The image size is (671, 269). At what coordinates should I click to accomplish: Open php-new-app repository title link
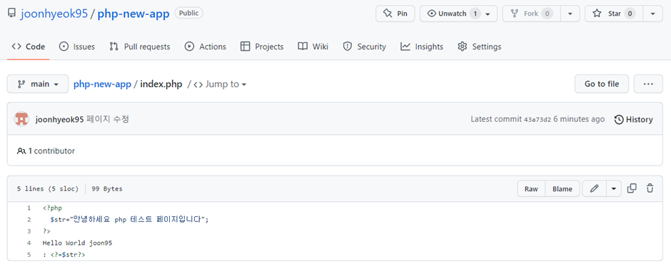133,14
